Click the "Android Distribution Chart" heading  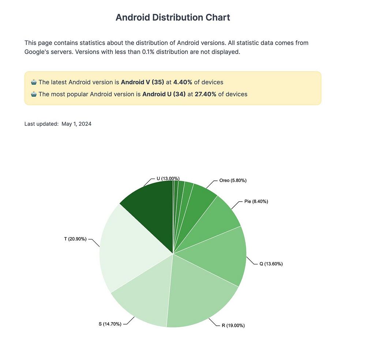tap(173, 17)
